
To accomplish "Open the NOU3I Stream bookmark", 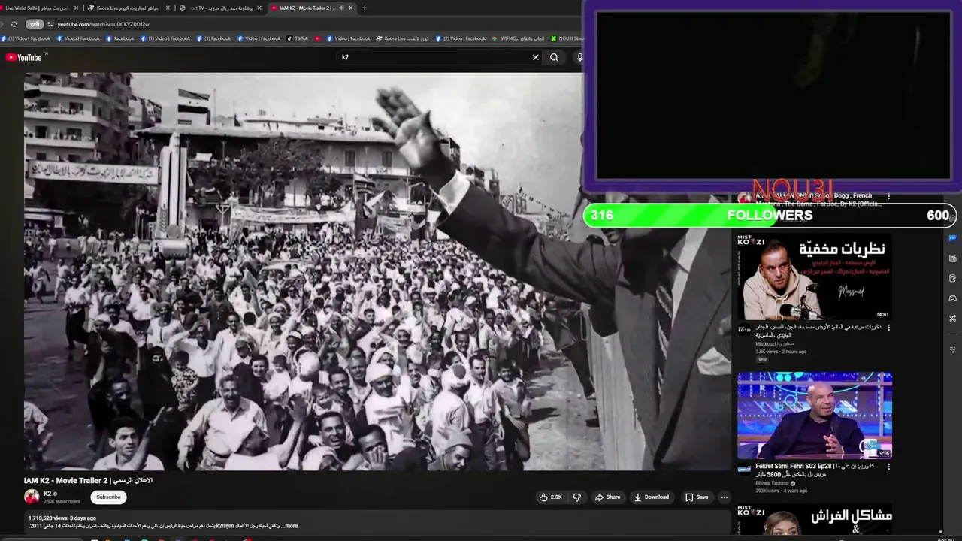I will (x=567, y=38).
